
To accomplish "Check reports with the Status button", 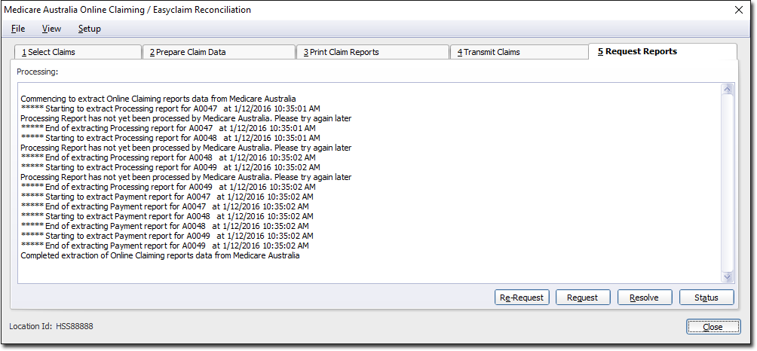I will 706,298.
